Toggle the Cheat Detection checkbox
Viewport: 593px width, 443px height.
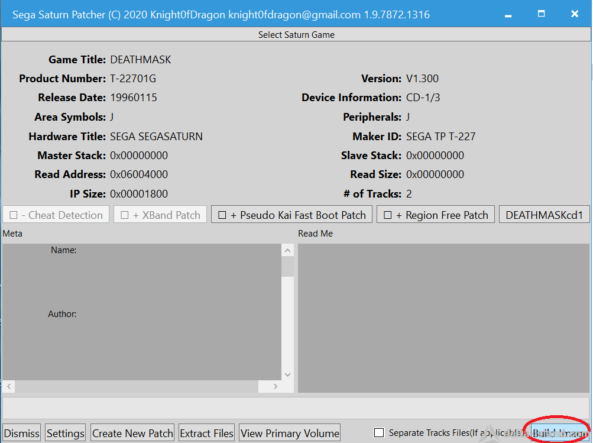(x=14, y=215)
